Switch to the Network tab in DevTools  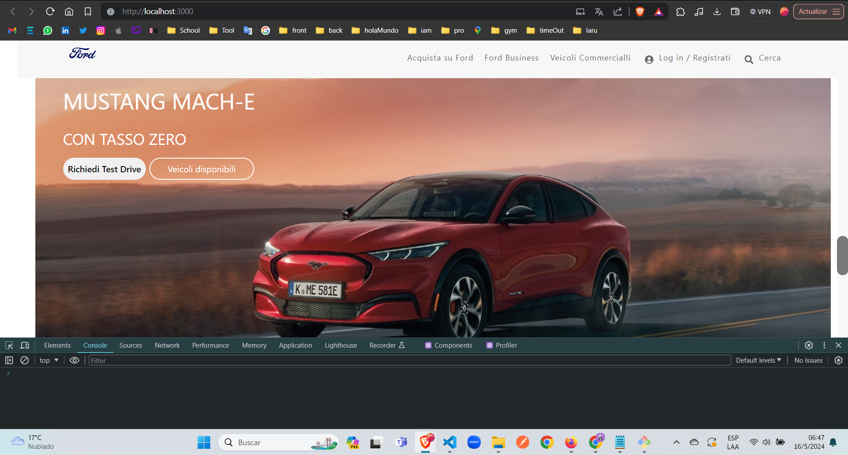[167, 345]
